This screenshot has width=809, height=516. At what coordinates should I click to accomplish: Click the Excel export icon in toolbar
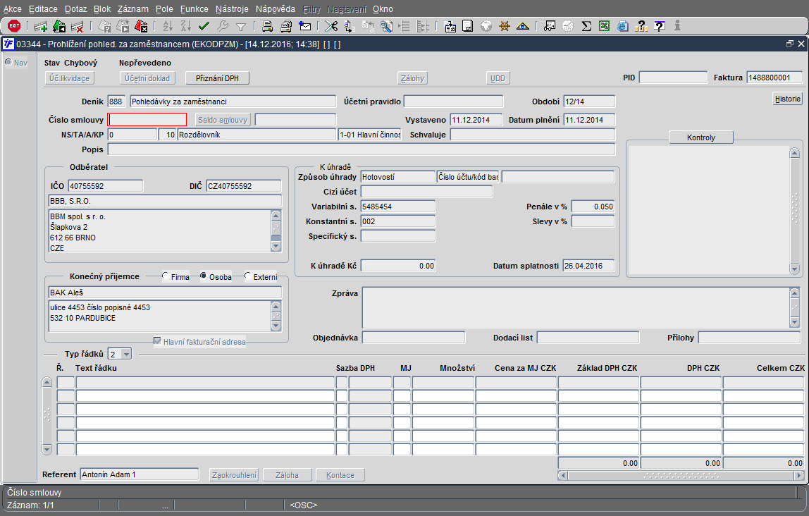(604, 26)
